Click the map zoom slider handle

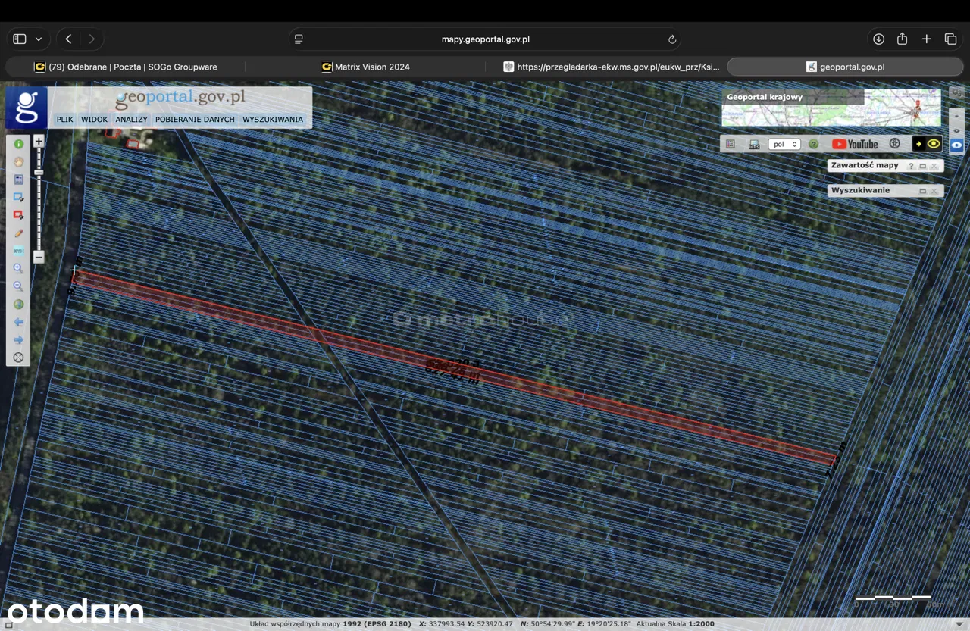pyautogui.click(x=39, y=173)
